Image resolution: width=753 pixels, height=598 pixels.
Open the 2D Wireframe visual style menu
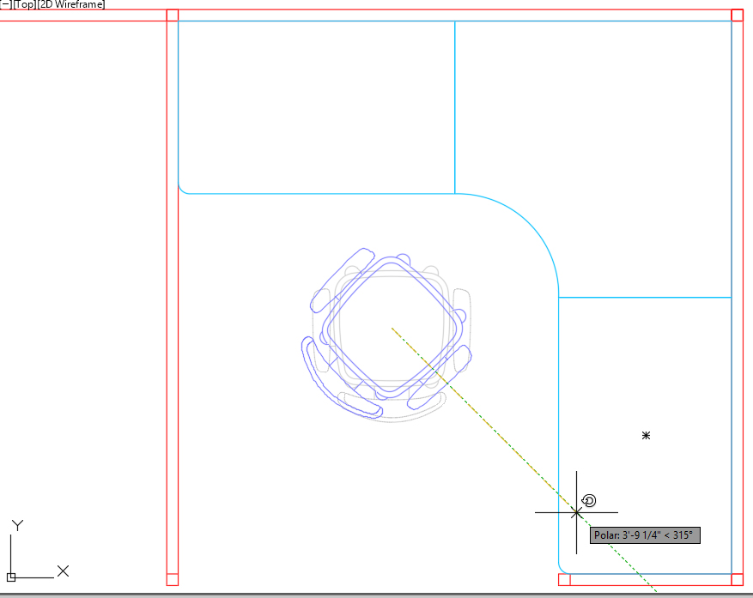pos(70,4)
